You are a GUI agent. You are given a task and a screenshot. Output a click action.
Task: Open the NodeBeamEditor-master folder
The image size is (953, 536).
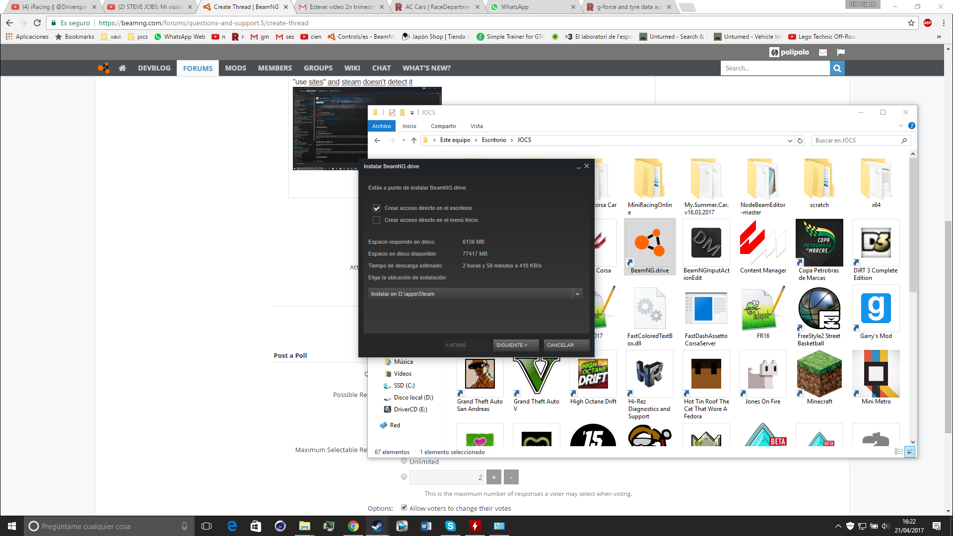click(763, 187)
